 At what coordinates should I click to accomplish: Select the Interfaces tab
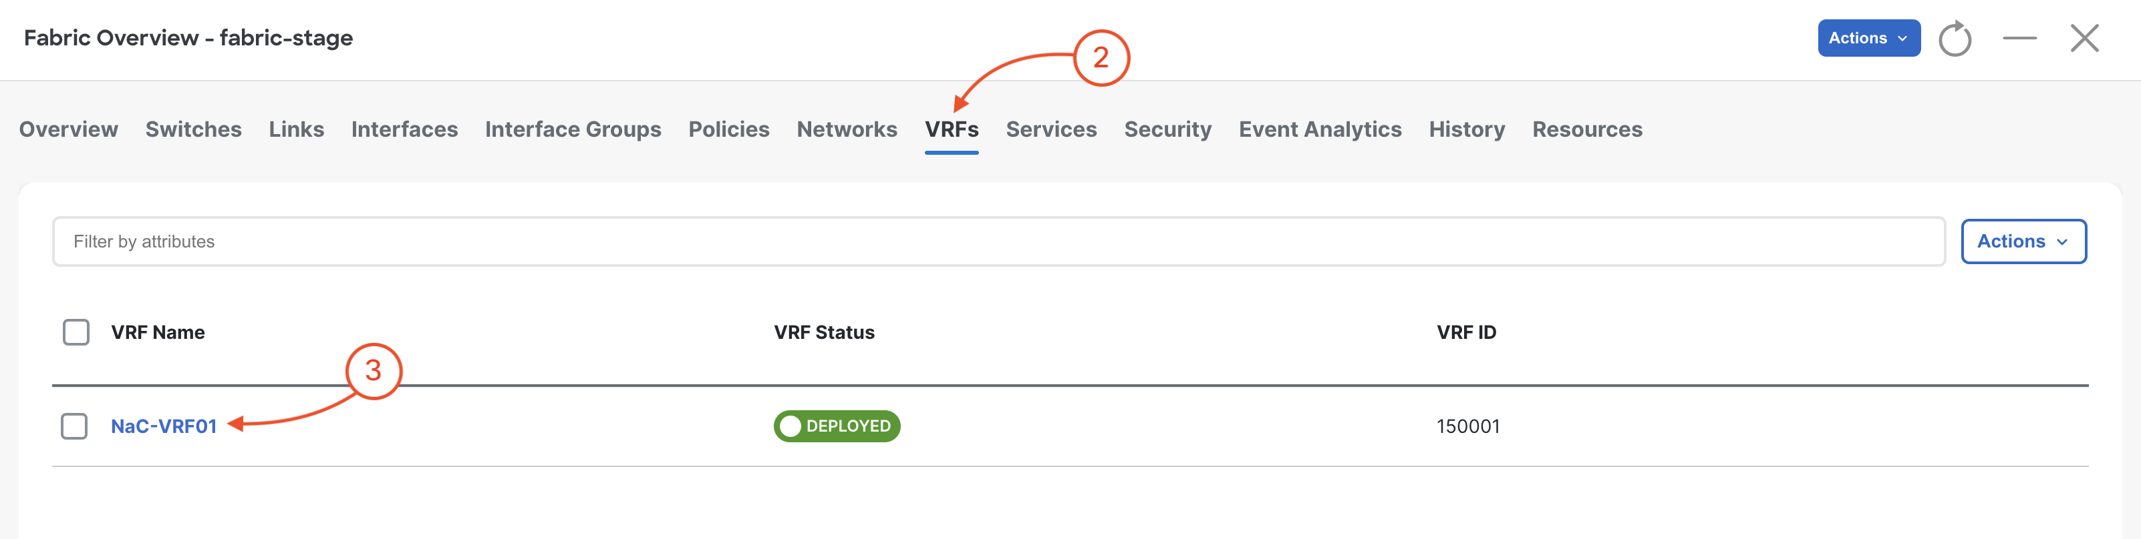[x=405, y=129]
